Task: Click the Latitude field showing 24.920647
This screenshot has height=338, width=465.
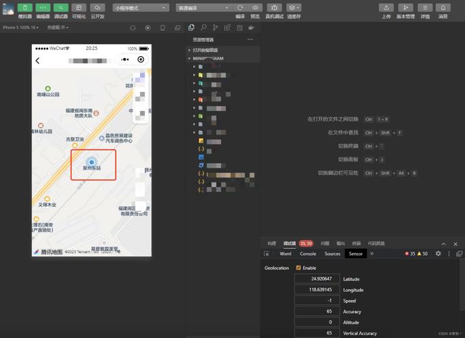Action: (317, 279)
